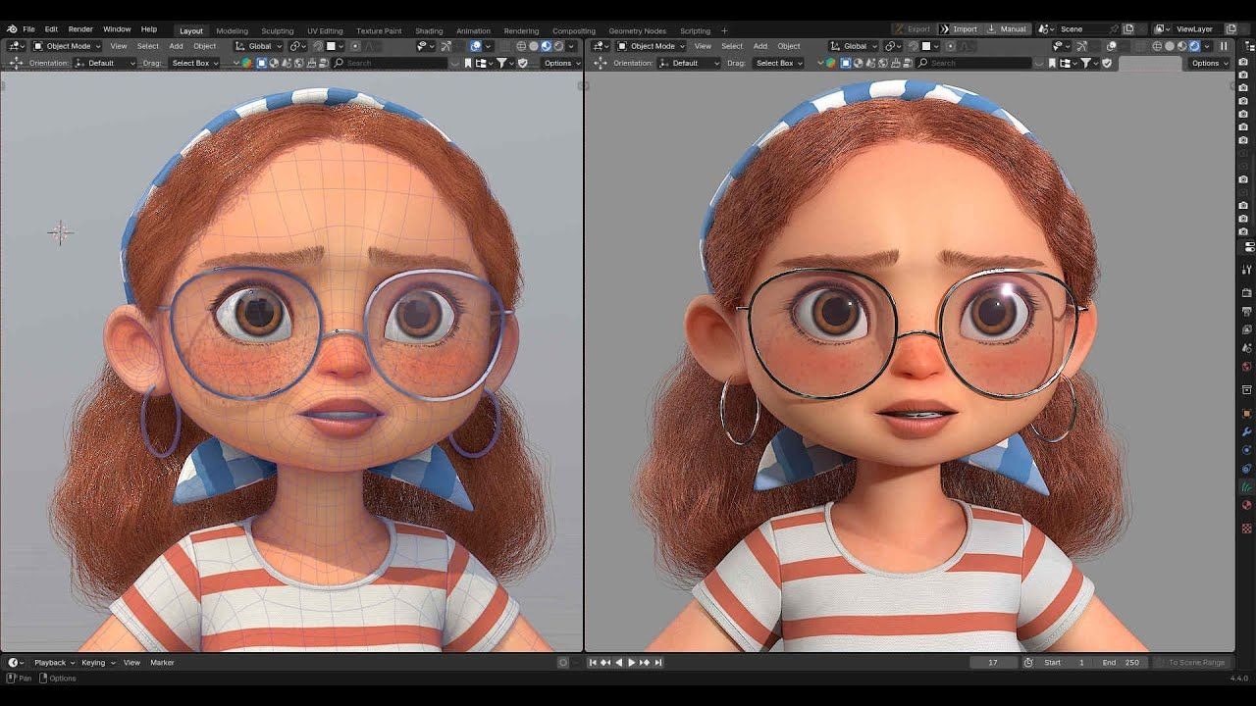This screenshot has height=706, width=1256.
Task: Open the File menu
Action: [x=28, y=29]
